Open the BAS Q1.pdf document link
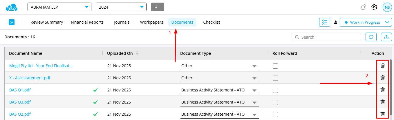The height and width of the screenshot is (120, 394). (20, 90)
